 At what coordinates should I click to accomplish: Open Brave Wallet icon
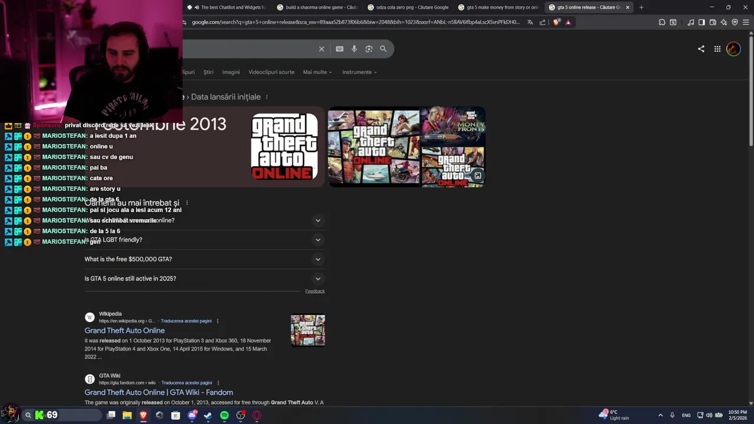pos(713,22)
